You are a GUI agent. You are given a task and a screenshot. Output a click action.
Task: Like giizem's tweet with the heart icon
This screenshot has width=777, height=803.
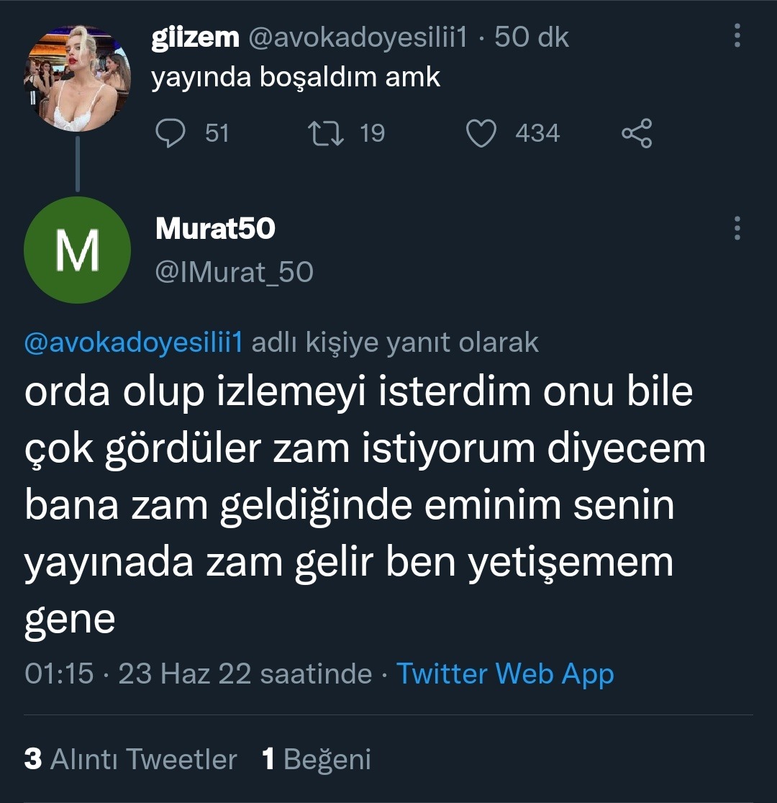click(481, 134)
